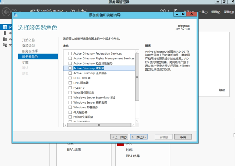Check 传真服务器 checkbox
Screen dimensions: 235x166
coord(70,112)
